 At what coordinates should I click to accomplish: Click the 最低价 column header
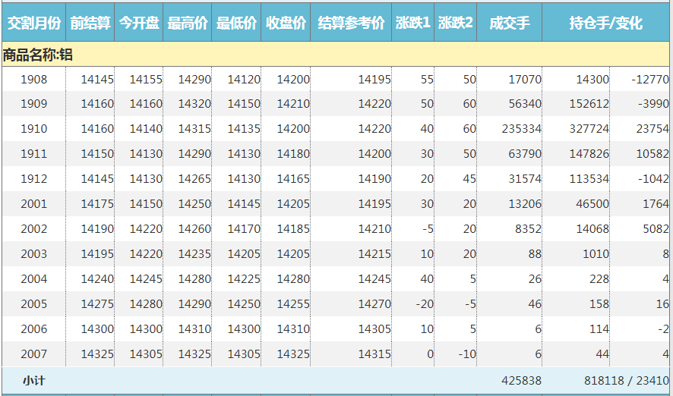click(236, 23)
